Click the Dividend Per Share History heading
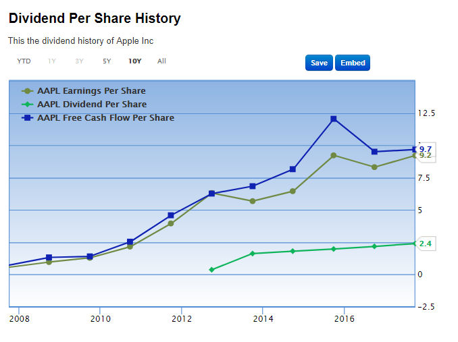This screenshot has width=458, height=342. [95, 18]
